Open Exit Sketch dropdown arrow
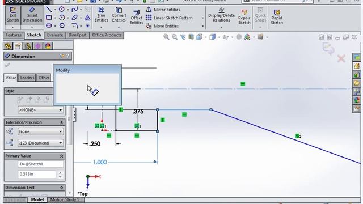The width and height of the screenshot is (363, 204). coord(12,27)
